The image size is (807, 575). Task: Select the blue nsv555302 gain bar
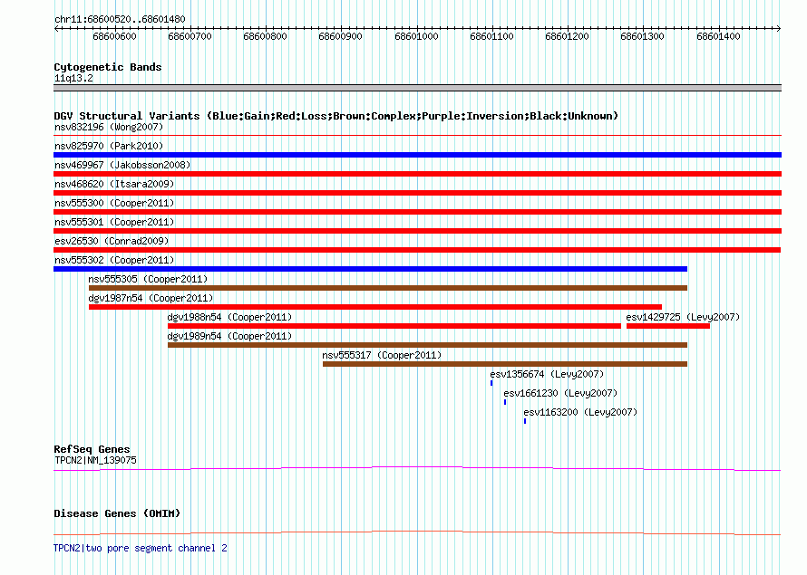coord(370,269)
